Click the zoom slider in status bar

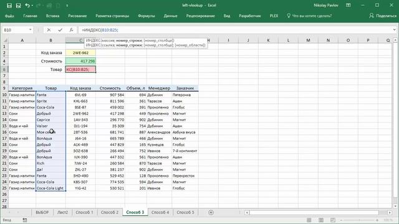click(359, 220)
